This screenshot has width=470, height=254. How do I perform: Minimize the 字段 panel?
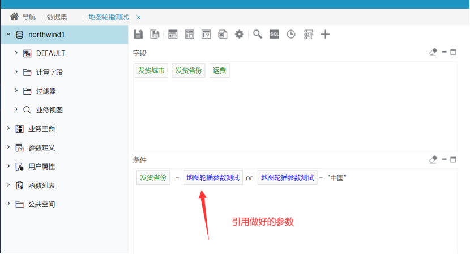coord(444,52)
